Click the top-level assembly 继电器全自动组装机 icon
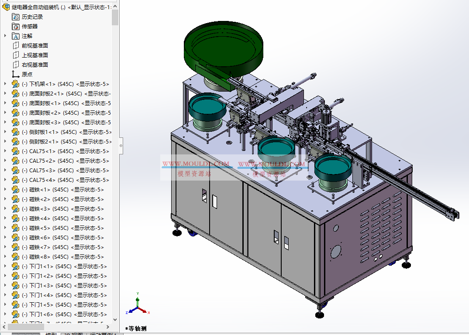This screenshot has width=469, height=335. point(6,7)
